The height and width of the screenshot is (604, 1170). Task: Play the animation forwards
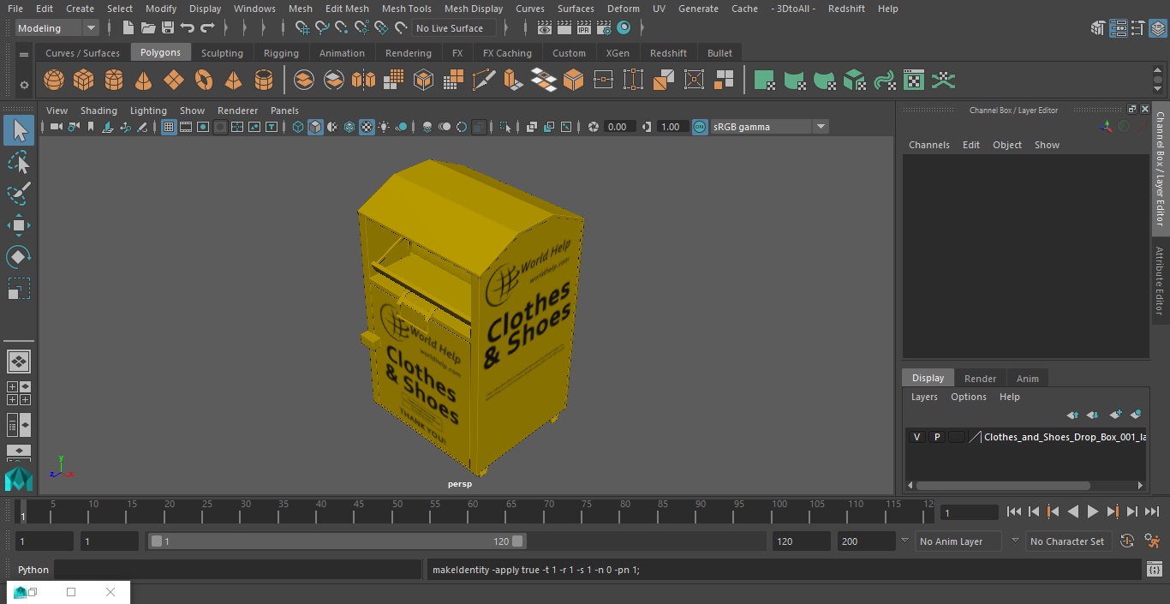pyautogui.click(x=1092, y=511)
